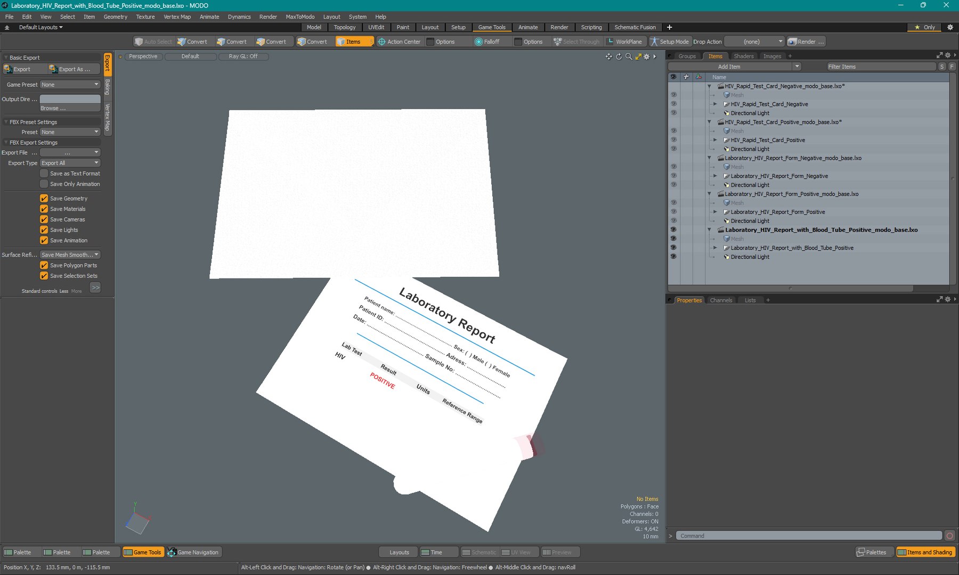Open the viewport settings gear

point(647,56)
